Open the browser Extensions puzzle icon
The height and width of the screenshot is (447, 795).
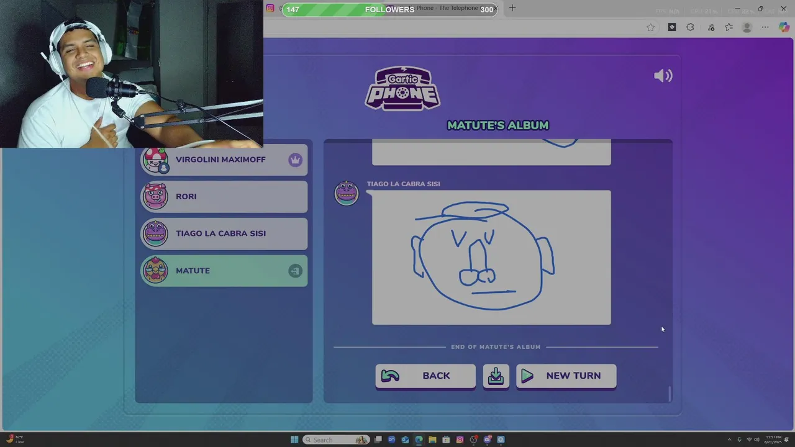coord(690,27)
